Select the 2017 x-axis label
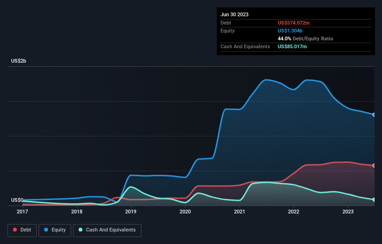This screenshot has height=244, width=382. tap(22, 212)
